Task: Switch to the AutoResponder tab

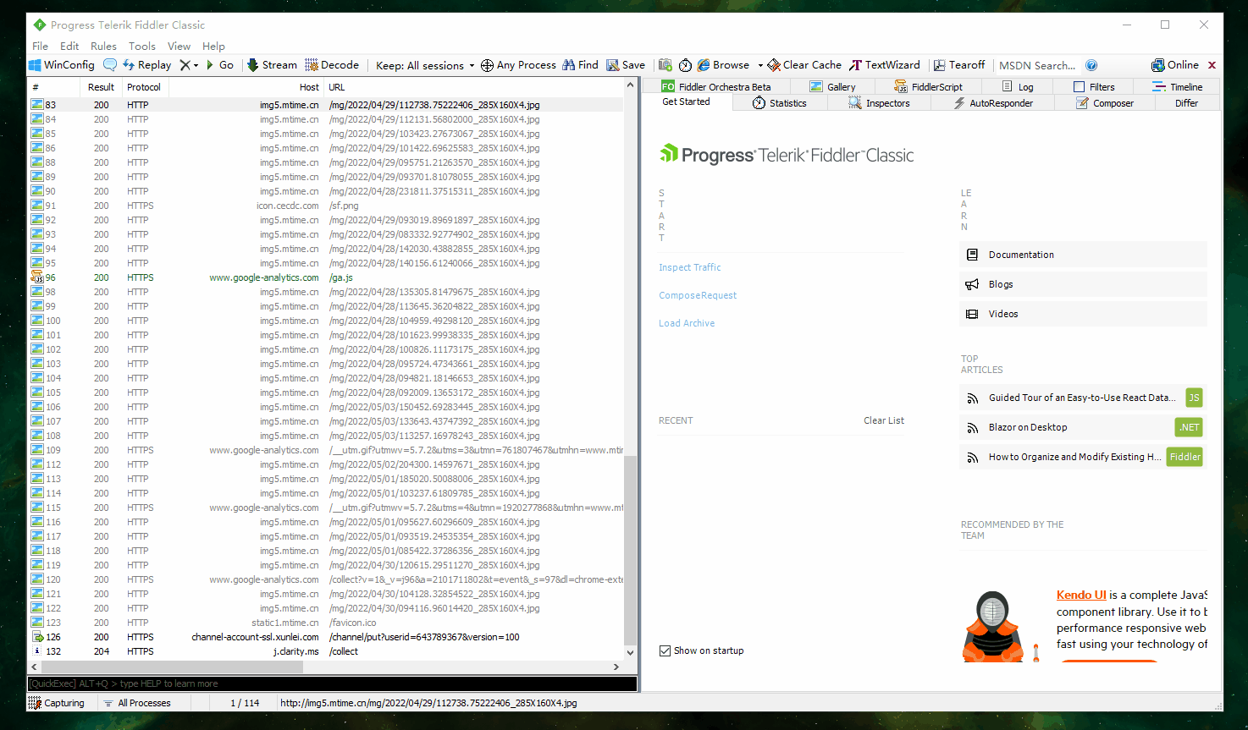Action: (993, 103)
